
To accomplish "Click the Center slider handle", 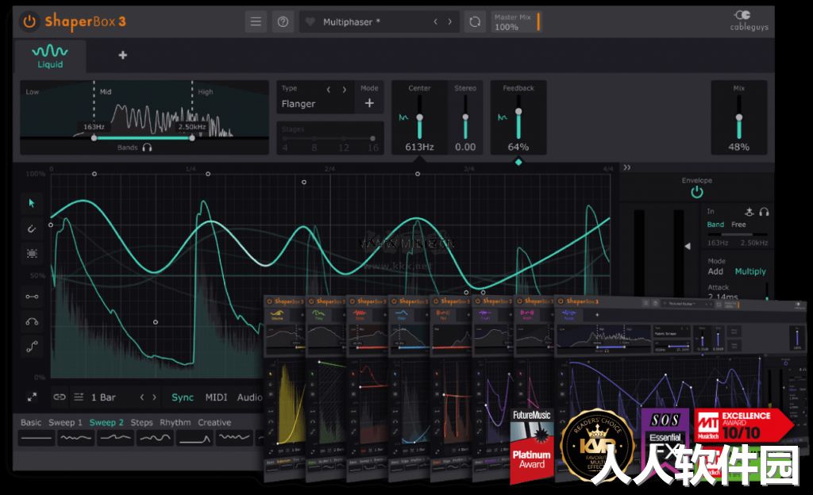I will pos(419,117).
